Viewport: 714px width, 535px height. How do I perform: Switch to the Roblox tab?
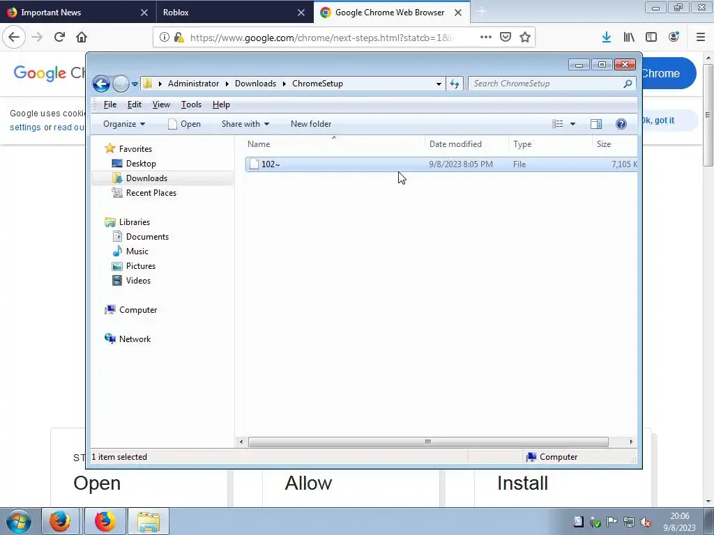[234, 13]
